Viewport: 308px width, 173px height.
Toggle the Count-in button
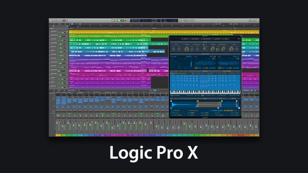coord(191,21)
